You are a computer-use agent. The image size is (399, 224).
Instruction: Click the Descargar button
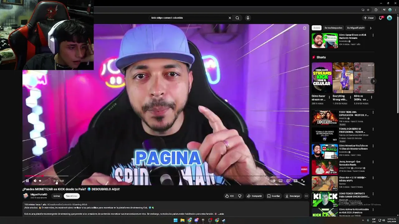tap(293, 196)
